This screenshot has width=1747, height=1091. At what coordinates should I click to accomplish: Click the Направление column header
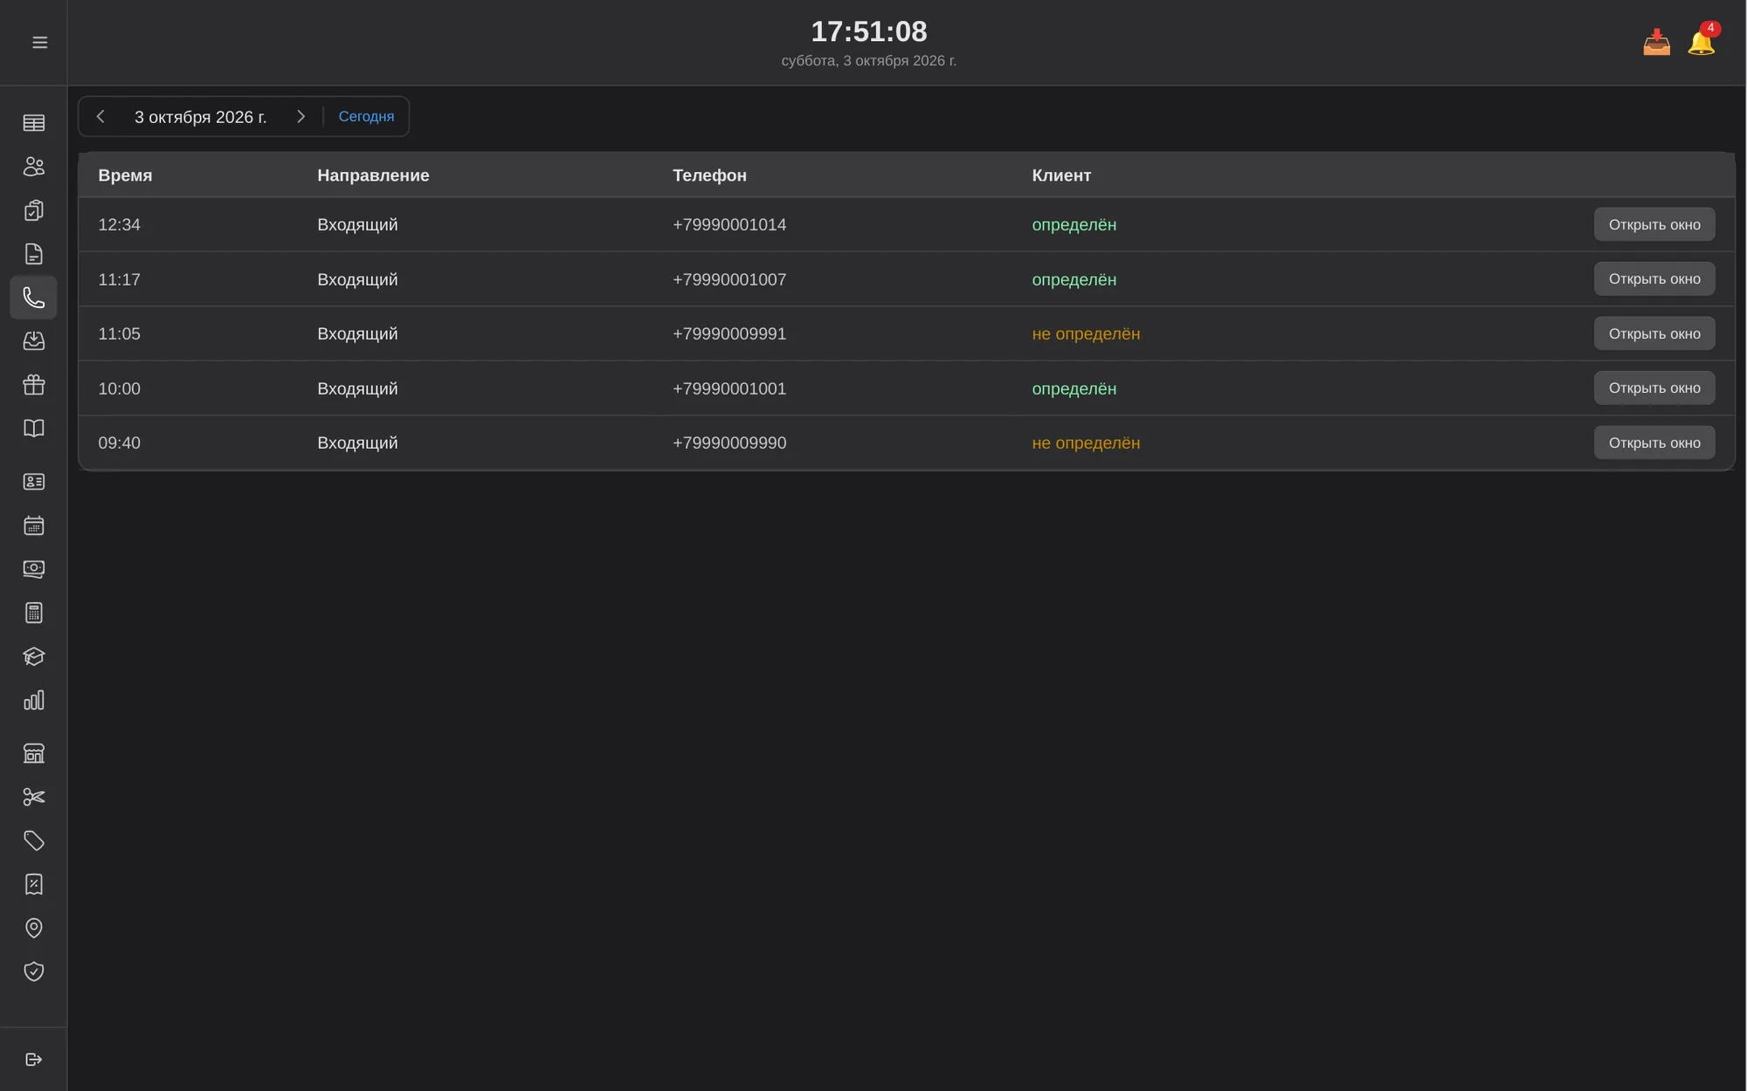click(373, 175)
